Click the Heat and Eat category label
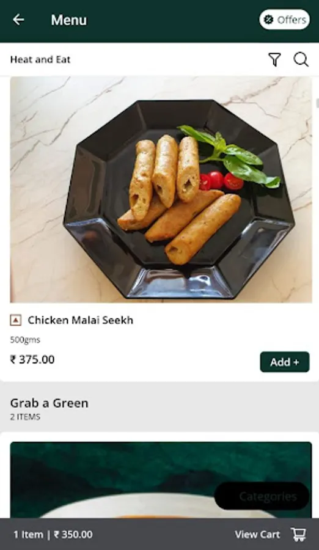Image resolution: width=319 pixels, height=550 pixels. click(40, 60)
